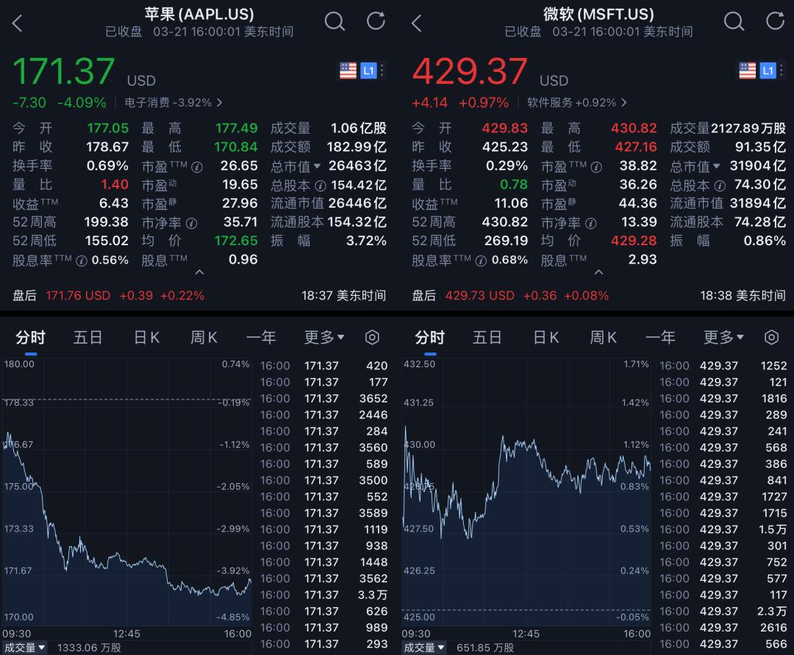Viewport: 794px width, 655px height.
Task: Switch to the 日K tab in the Apple chart
Action: click(x=146, y=337)
